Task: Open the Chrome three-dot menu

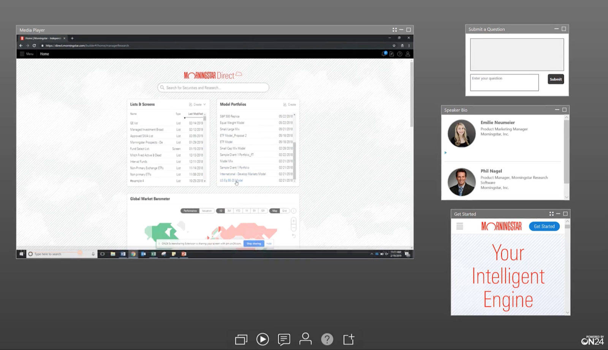Action: (x=409, y=46)
